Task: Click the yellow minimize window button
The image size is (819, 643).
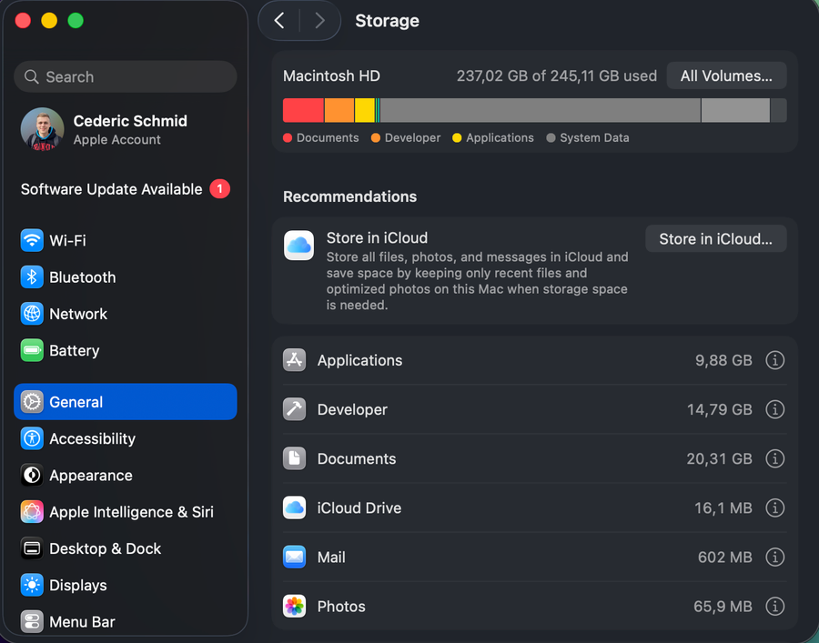Action: 49,21
